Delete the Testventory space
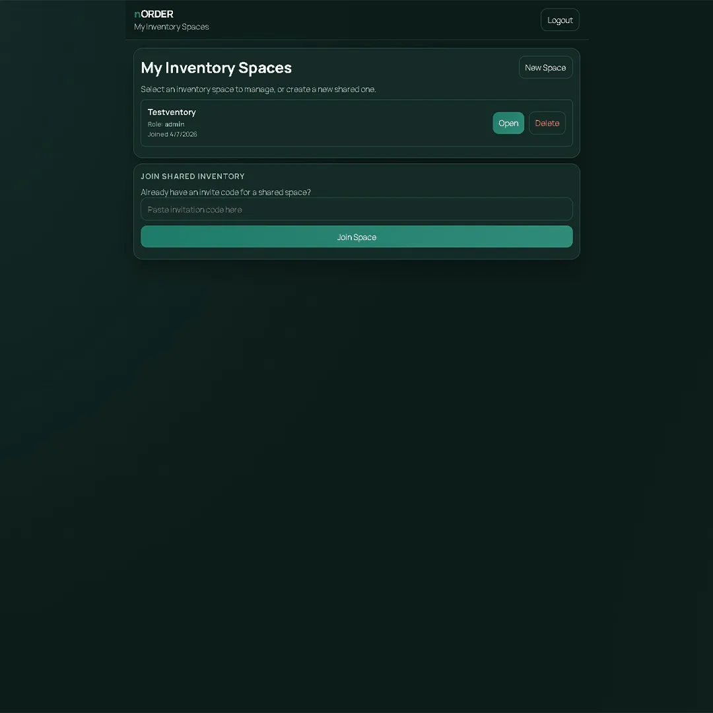Viewport: 713px width, 713px height. pyautogui.click(x=547, y=123)
